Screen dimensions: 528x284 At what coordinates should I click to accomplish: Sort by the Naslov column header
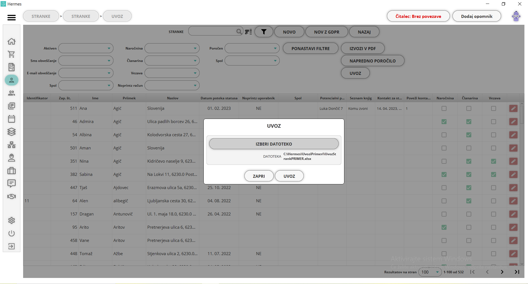click(x=173, y=98)
